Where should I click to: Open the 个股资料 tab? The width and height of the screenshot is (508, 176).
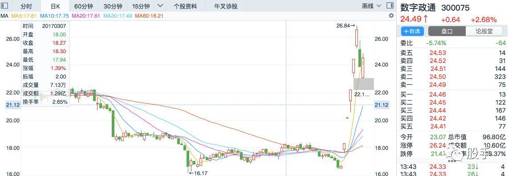pyautogui.click(x=185, y=6)
